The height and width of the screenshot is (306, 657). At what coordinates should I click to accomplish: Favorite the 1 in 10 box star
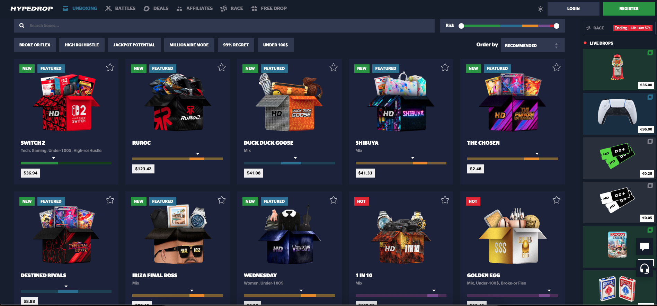(445, 200)
